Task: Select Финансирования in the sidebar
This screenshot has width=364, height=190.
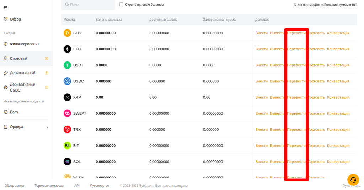Action: click(24, 44)
